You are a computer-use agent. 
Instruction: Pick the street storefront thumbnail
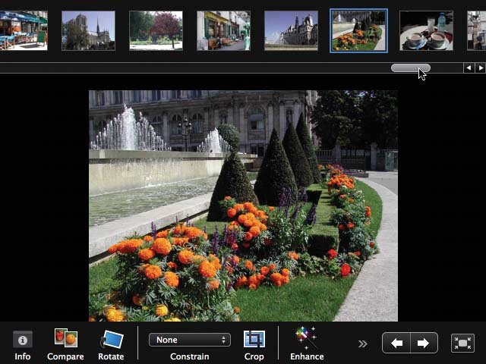click(223, 30)
